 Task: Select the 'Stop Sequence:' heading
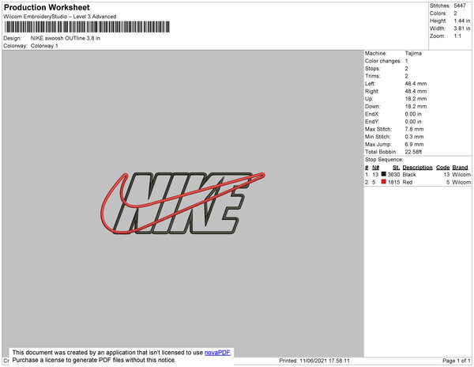click(384, 160)
